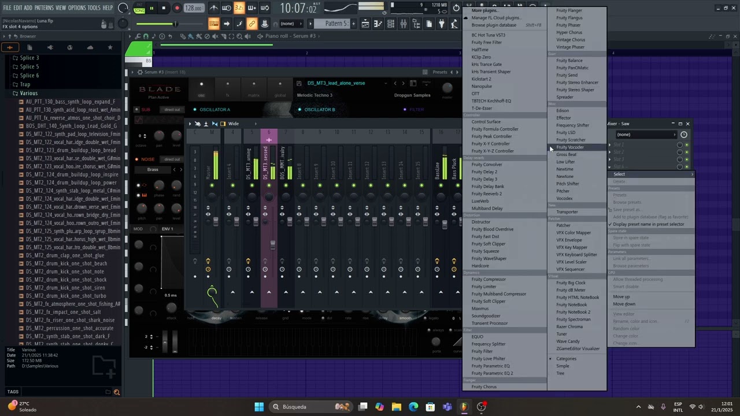Open the Playlist window from toolbar
740x416 pixels.
[x=365, y=24]
